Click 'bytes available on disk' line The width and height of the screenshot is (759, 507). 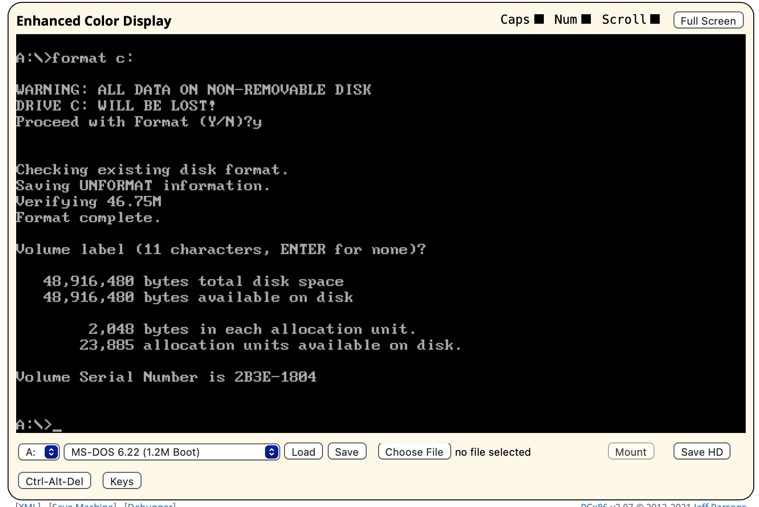click(198, 297)
